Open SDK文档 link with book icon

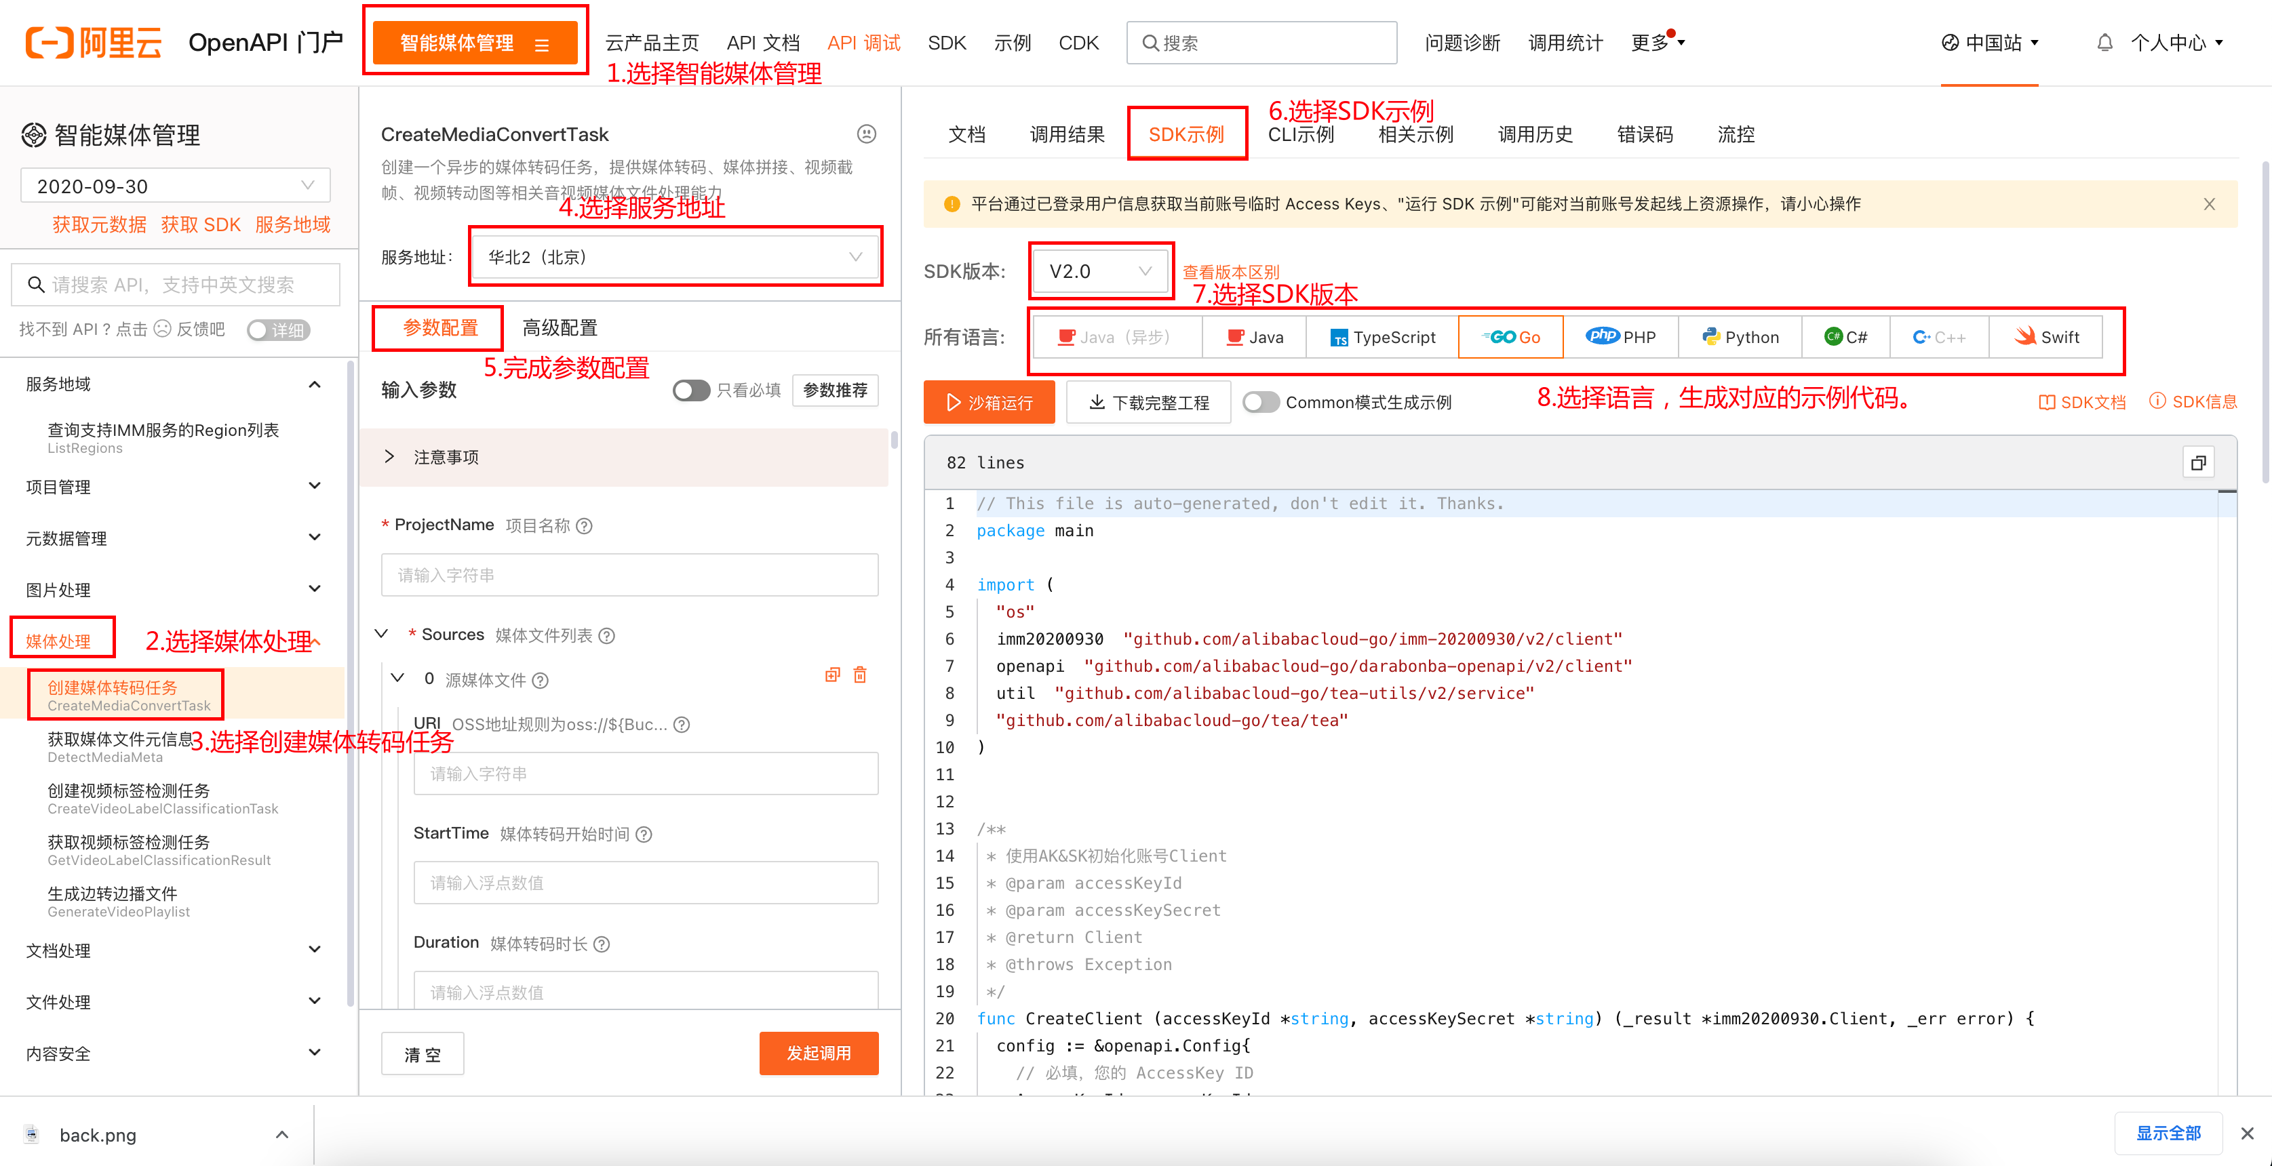click(2081, 402)
